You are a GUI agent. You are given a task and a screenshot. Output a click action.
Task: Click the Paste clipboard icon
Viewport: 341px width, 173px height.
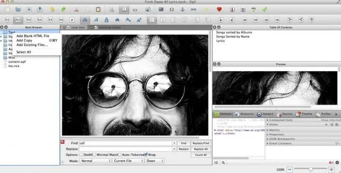(99, 9)
